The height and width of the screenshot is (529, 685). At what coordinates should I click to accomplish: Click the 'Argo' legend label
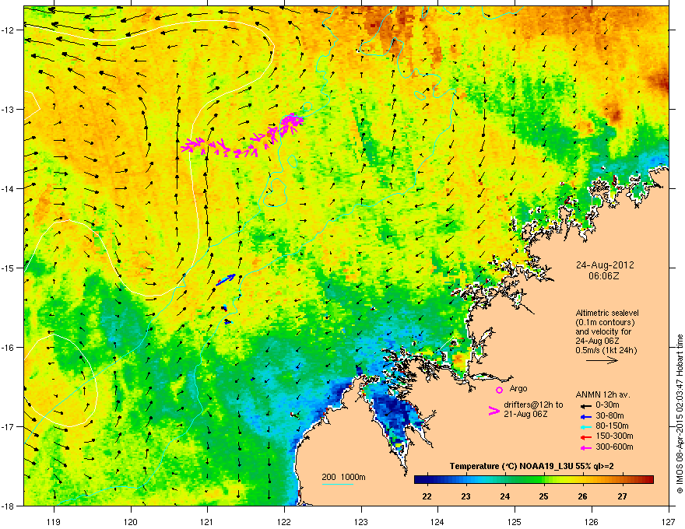pyautogui.click(x=518, y=388)
